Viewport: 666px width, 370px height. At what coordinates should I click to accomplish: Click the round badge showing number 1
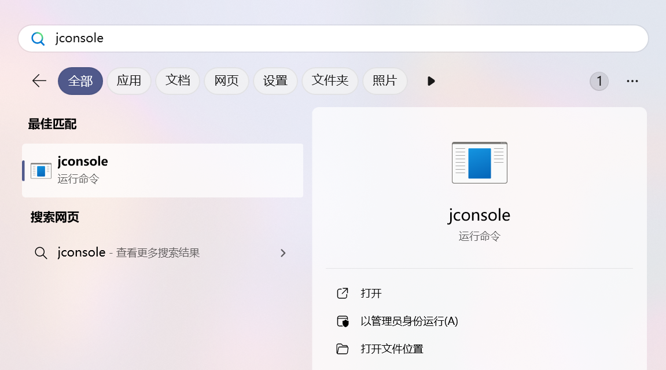pos(599,81)
